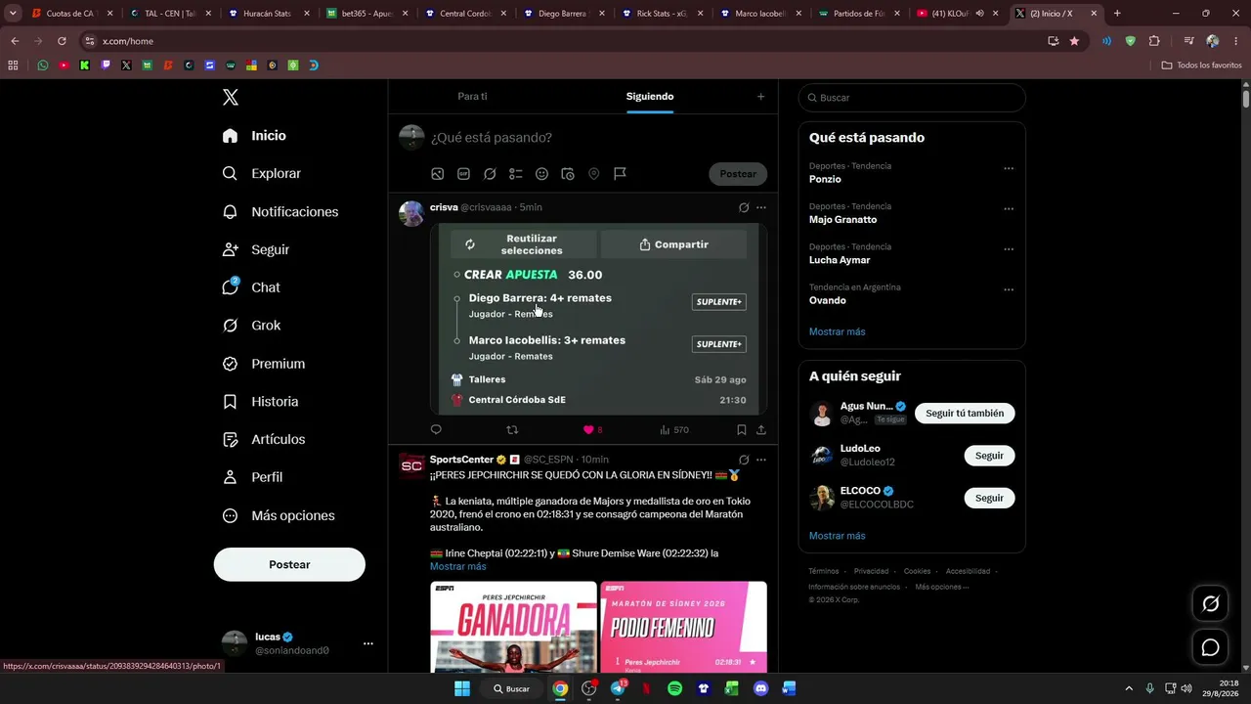Open the Chrome extensions puzzle icon
The image size is (1251, 704).
pos(1154,41)
